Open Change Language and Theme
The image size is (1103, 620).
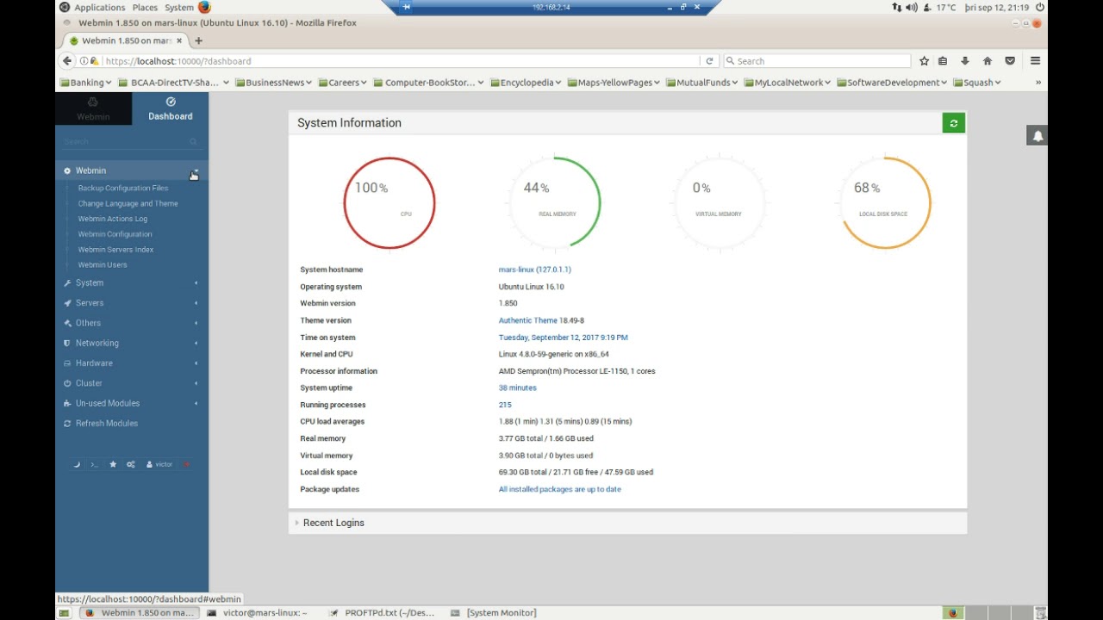click(x=128, y=203)
